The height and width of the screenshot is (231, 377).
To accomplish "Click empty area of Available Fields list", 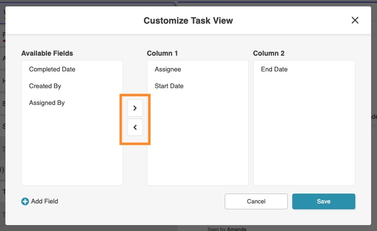I will [72, 148].
